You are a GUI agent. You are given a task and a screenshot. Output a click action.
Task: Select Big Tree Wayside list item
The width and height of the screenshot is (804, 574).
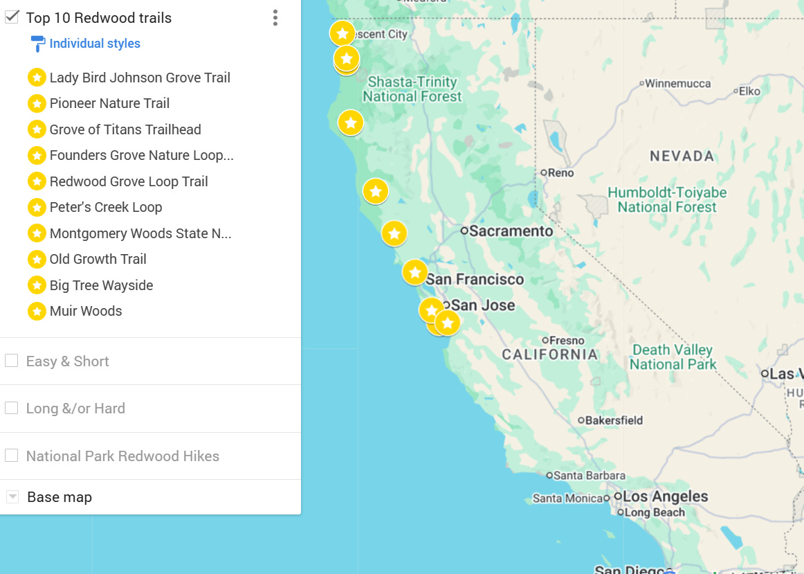[101, 285]
